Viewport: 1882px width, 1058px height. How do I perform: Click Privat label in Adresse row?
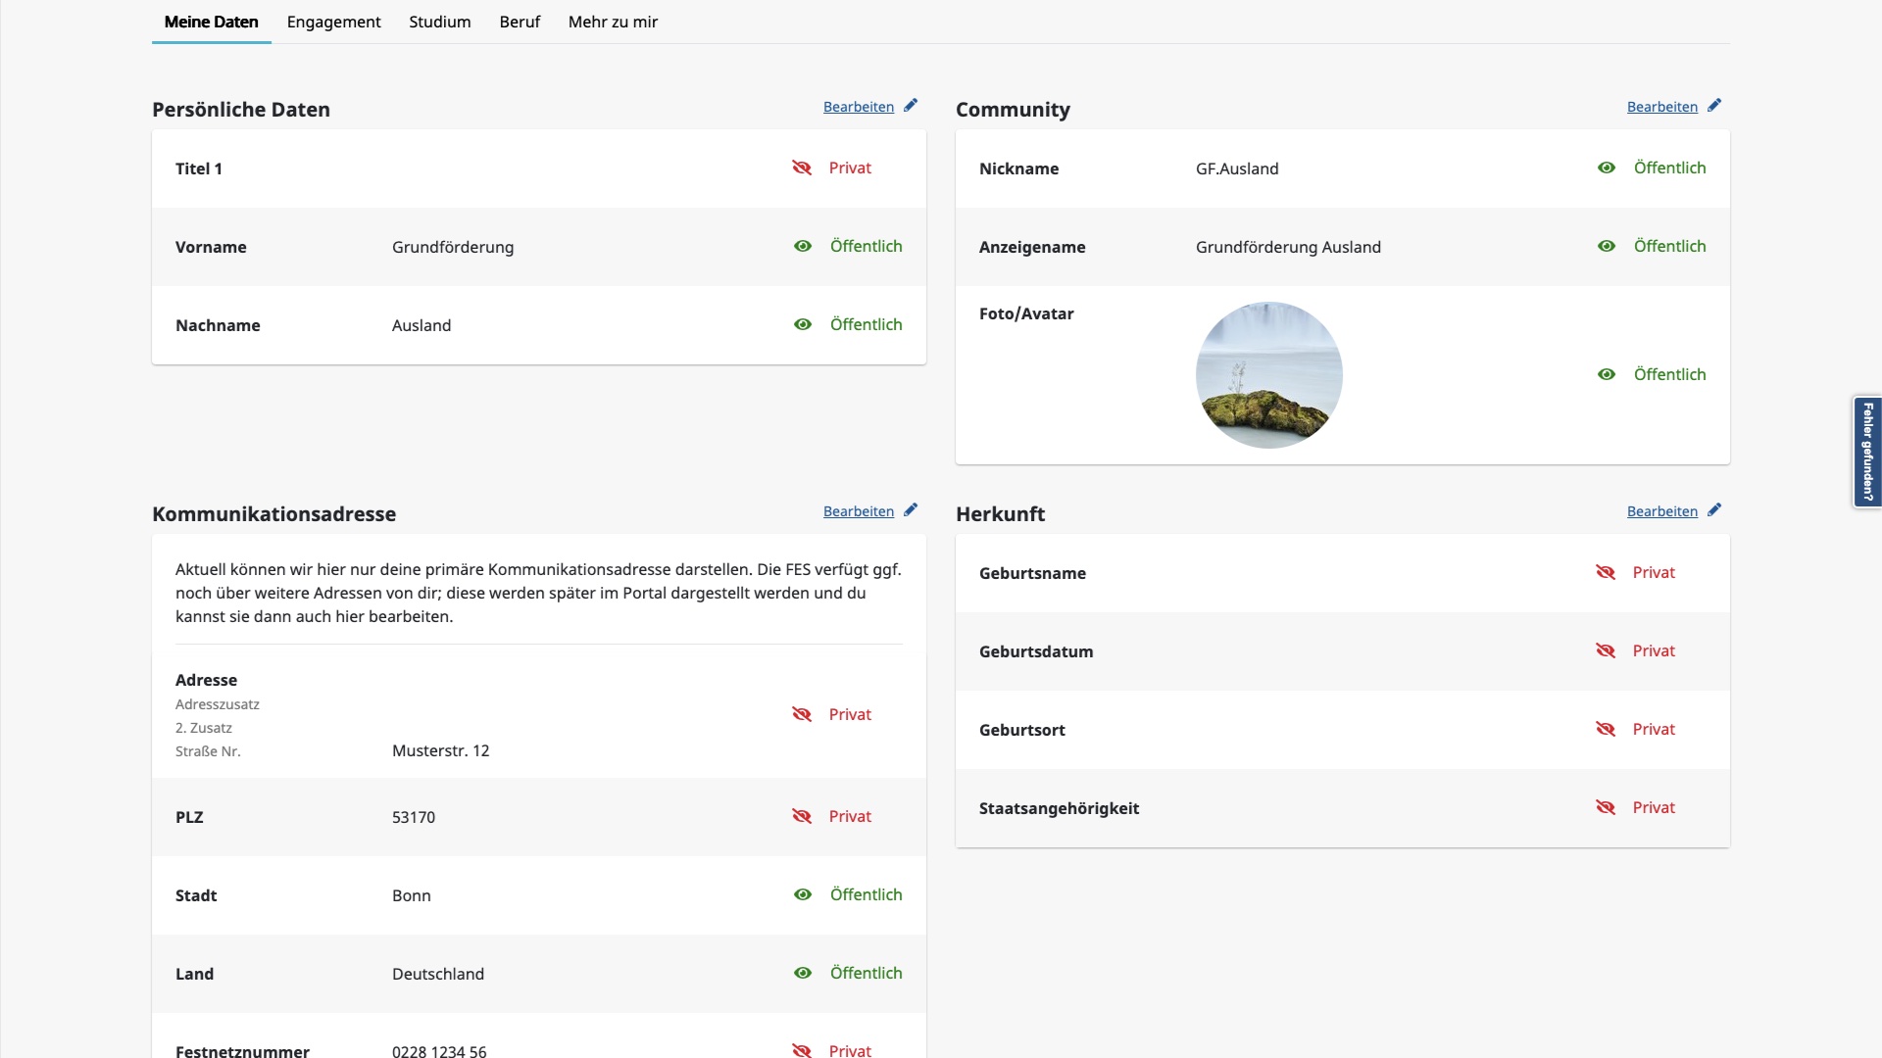850,714
